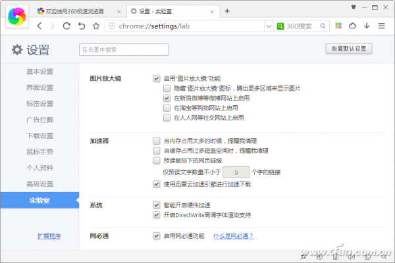Toggle 在新浪微博等微博网站上启用 checkbox
395x263 pixels.
coord(167,98)
